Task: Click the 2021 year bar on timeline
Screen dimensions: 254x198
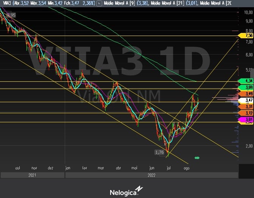Action: pos(32,175)
